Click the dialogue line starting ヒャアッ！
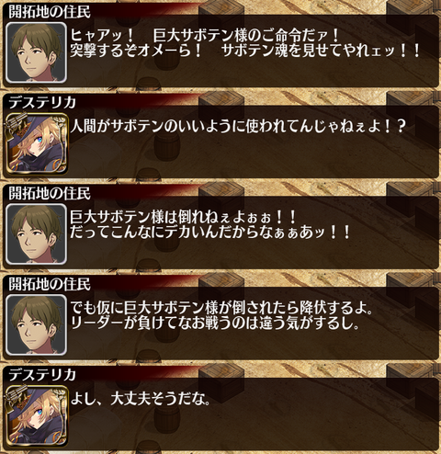This screenshot has height=454, width=441. 204,36
